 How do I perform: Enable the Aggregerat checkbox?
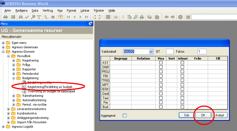coord(124,116)
